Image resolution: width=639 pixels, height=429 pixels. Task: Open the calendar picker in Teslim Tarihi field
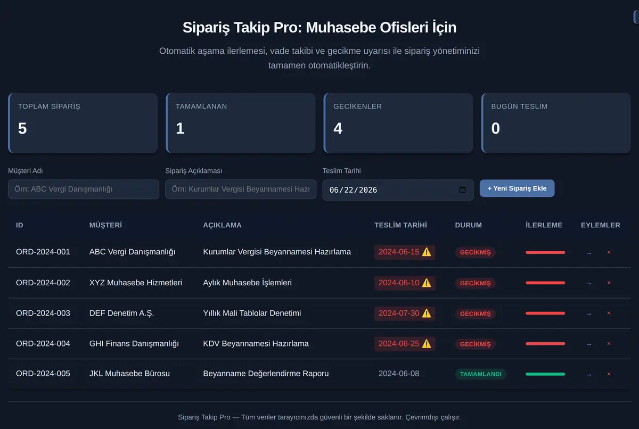pyautogui.click(x=462, y=190)
